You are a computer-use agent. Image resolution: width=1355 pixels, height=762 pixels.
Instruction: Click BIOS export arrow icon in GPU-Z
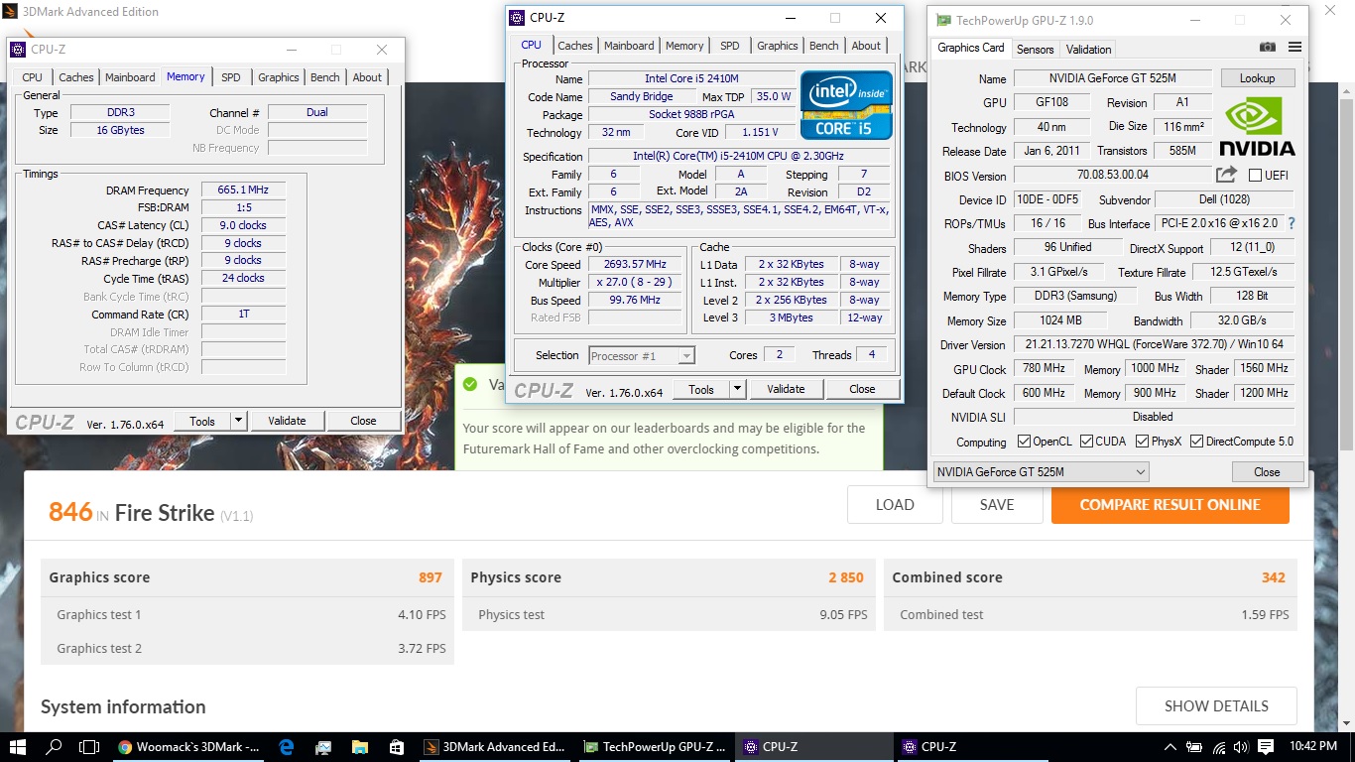(x=1226, y=175)
